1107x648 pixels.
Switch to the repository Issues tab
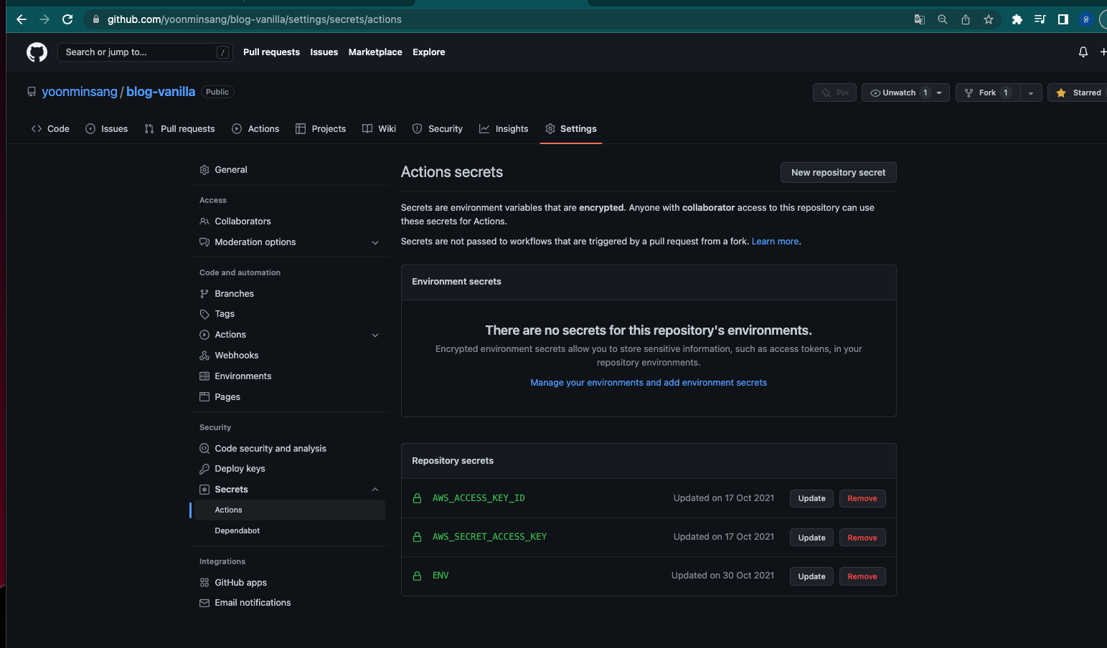tap(107, 129)
